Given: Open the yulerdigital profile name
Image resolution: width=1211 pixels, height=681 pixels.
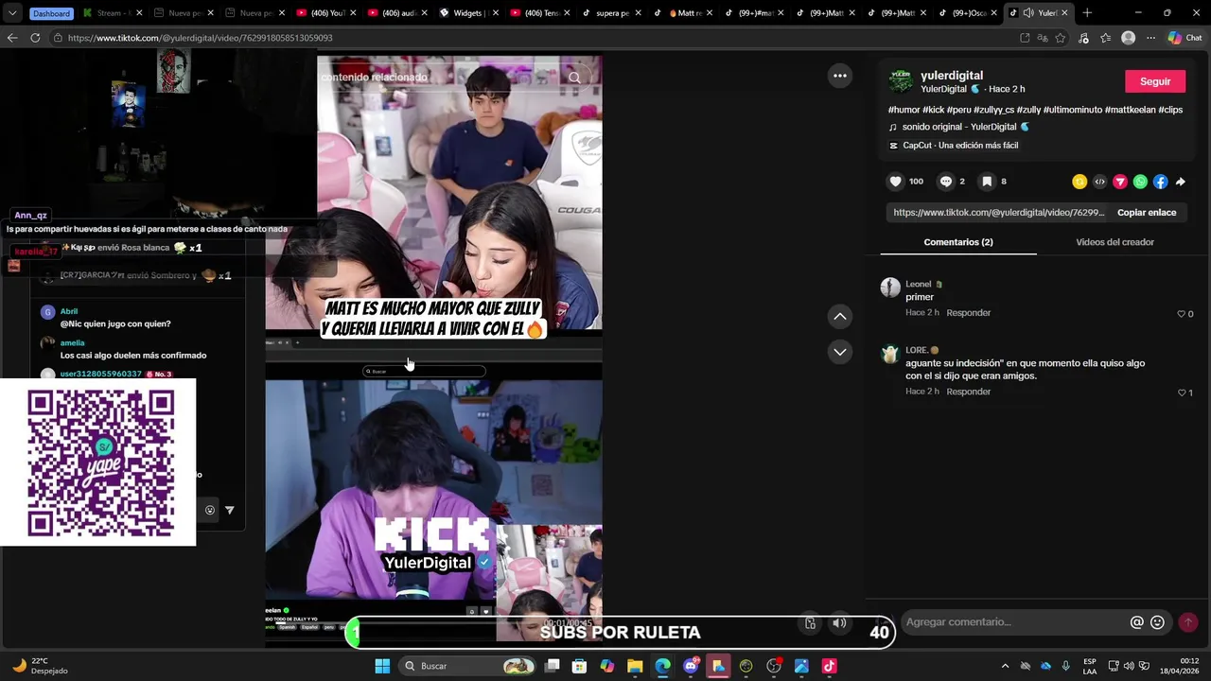Looking at the screenshot, I should tap(952, 76).
